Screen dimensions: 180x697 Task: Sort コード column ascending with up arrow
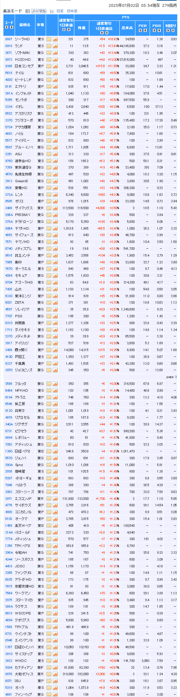pyautogui.click(x=7, y=27)
